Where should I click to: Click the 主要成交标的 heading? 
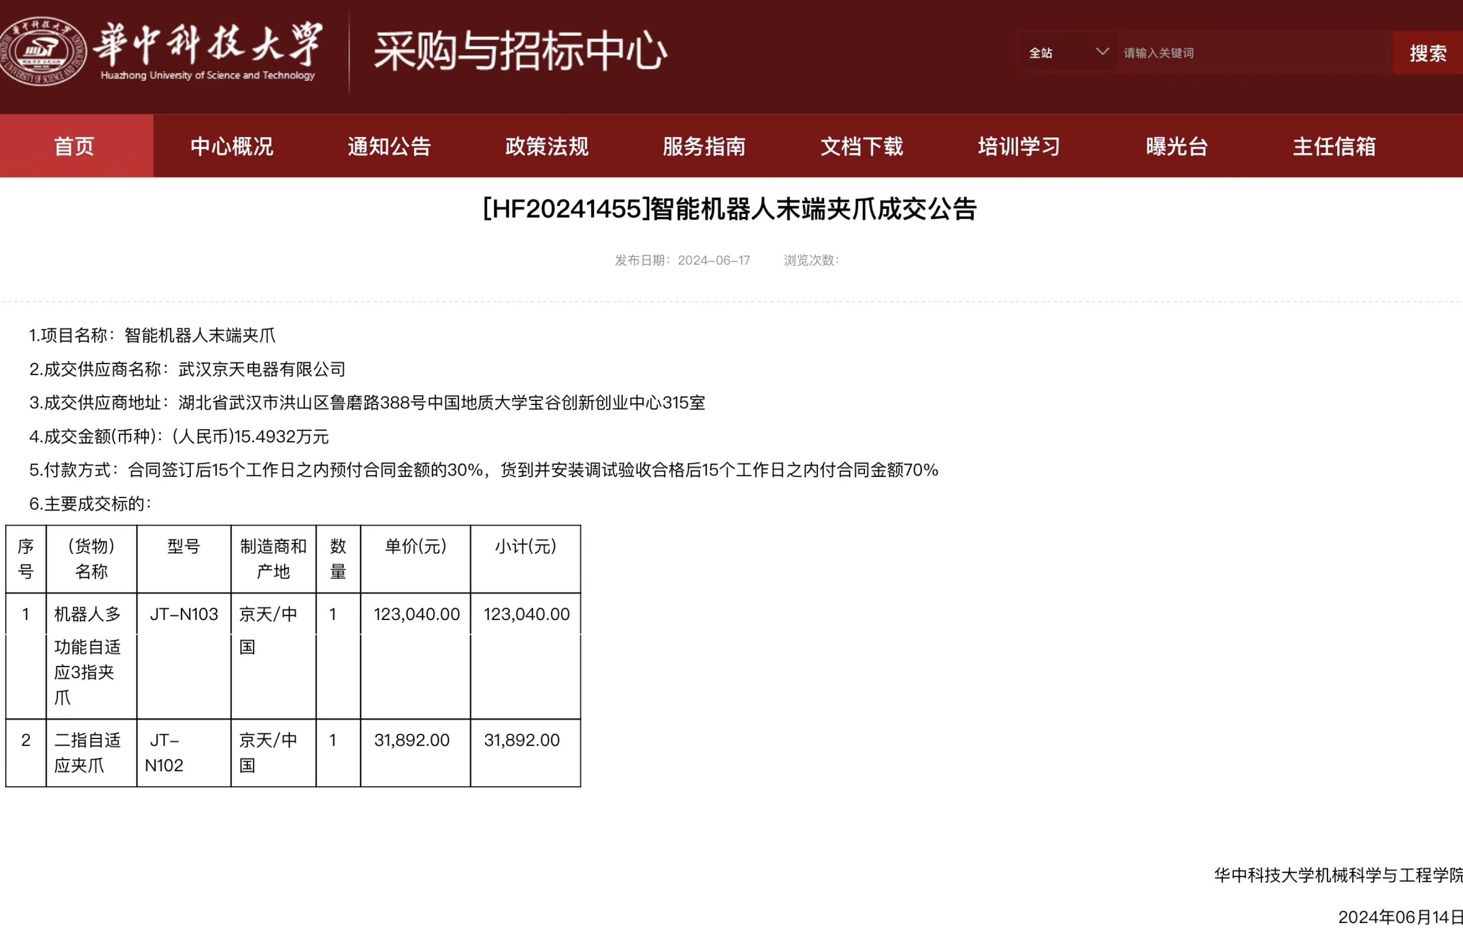pyautogui.click(x=90, y=504)
